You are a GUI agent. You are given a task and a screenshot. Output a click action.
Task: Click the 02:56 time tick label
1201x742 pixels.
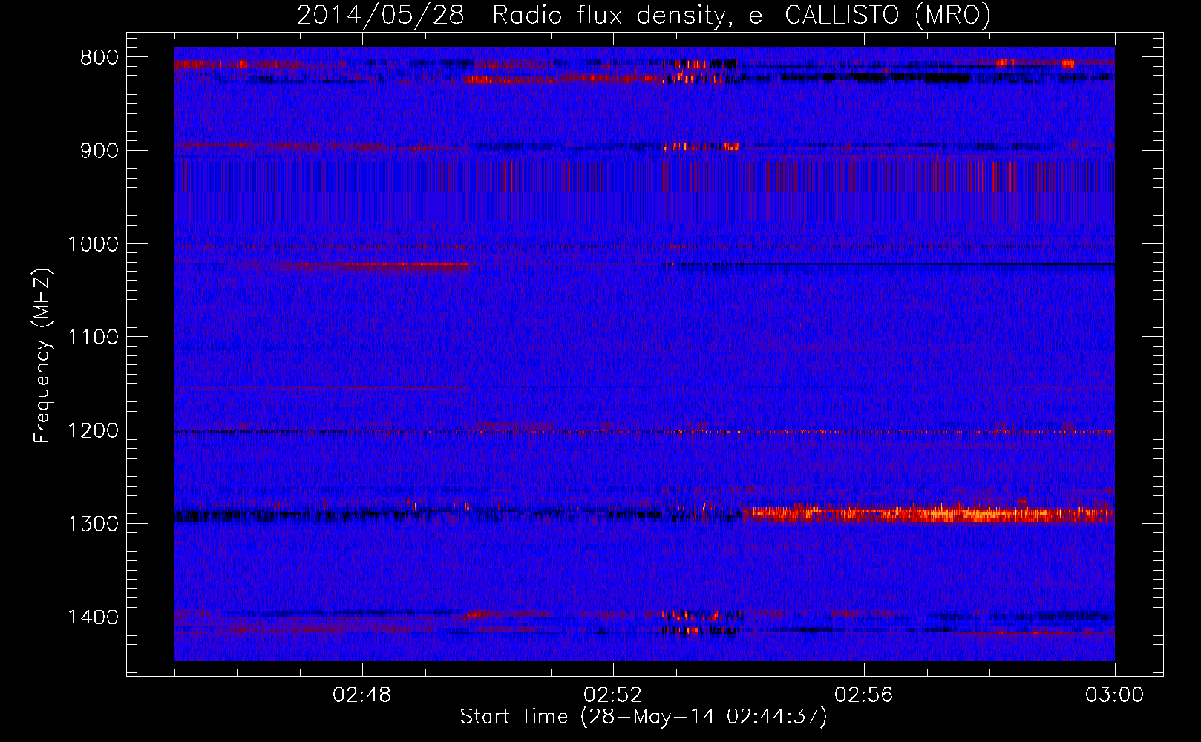pos(864,695)
